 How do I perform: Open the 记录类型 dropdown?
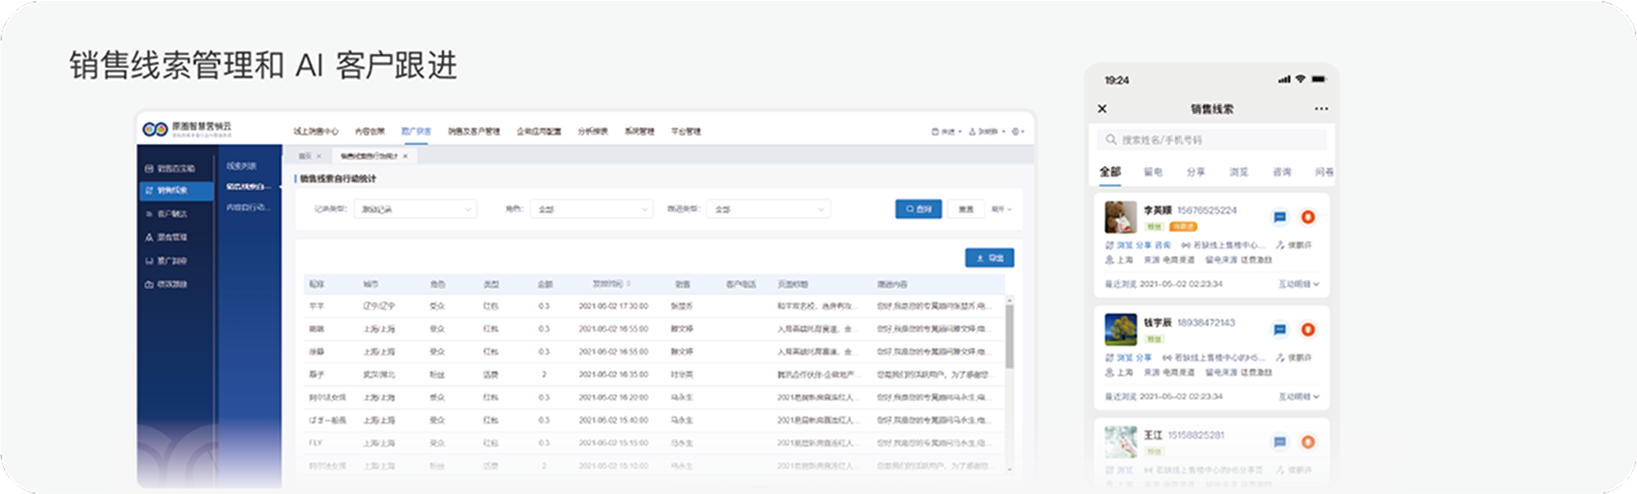click(x=415, y=209)
